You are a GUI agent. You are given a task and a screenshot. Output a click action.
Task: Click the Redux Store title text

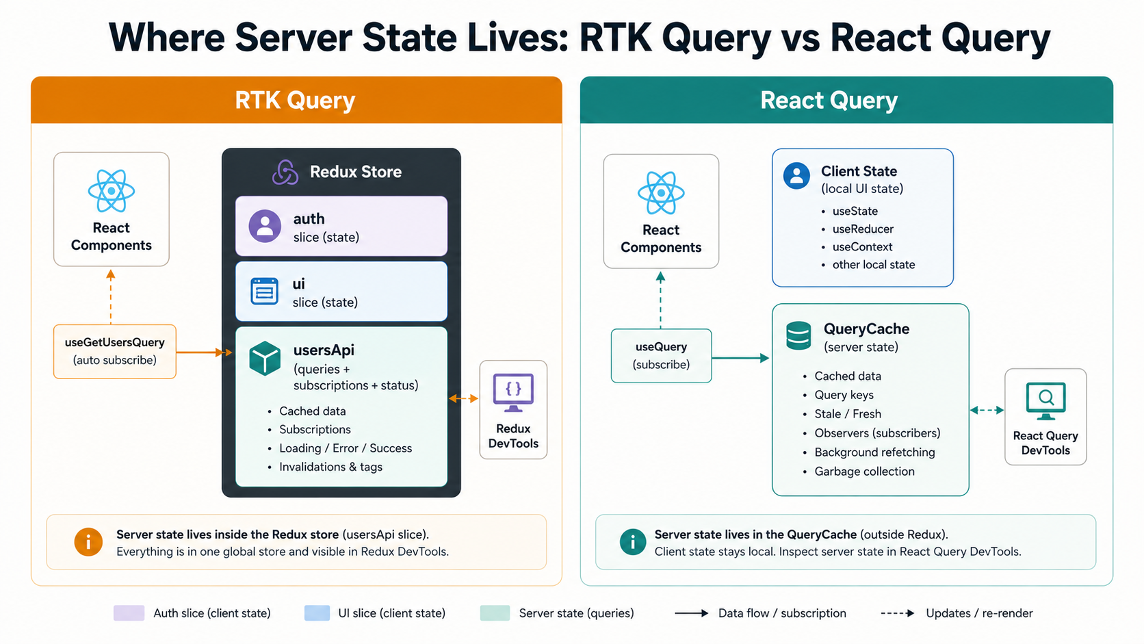pos(356,172)
